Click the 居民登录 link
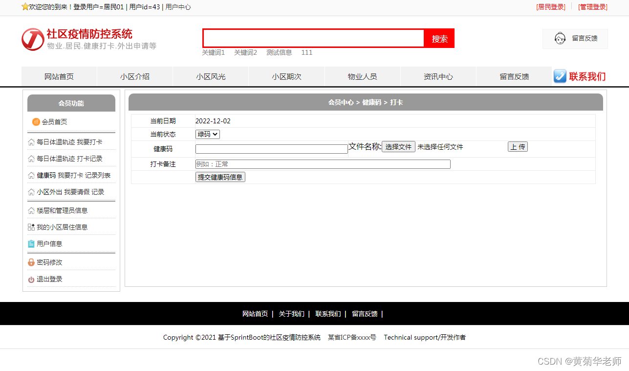 550,7
